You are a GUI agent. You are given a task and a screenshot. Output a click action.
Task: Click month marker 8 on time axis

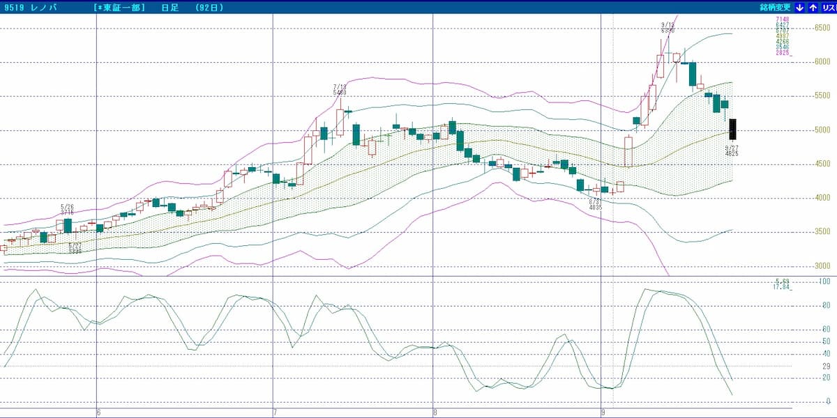pos(435,412)
